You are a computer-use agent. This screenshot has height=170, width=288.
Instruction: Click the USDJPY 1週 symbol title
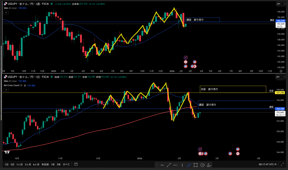point(28,4)
